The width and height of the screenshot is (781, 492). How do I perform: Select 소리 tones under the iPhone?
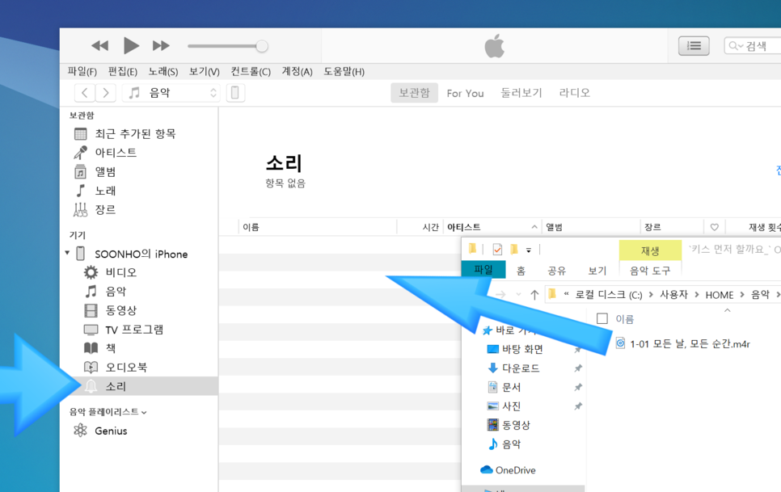138,386
